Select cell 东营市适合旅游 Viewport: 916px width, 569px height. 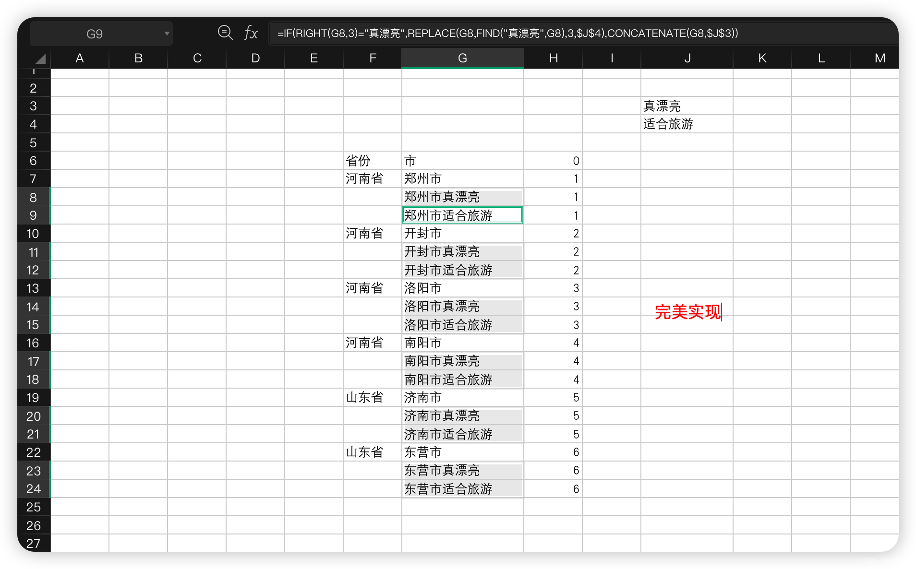(x=463, y=489)
